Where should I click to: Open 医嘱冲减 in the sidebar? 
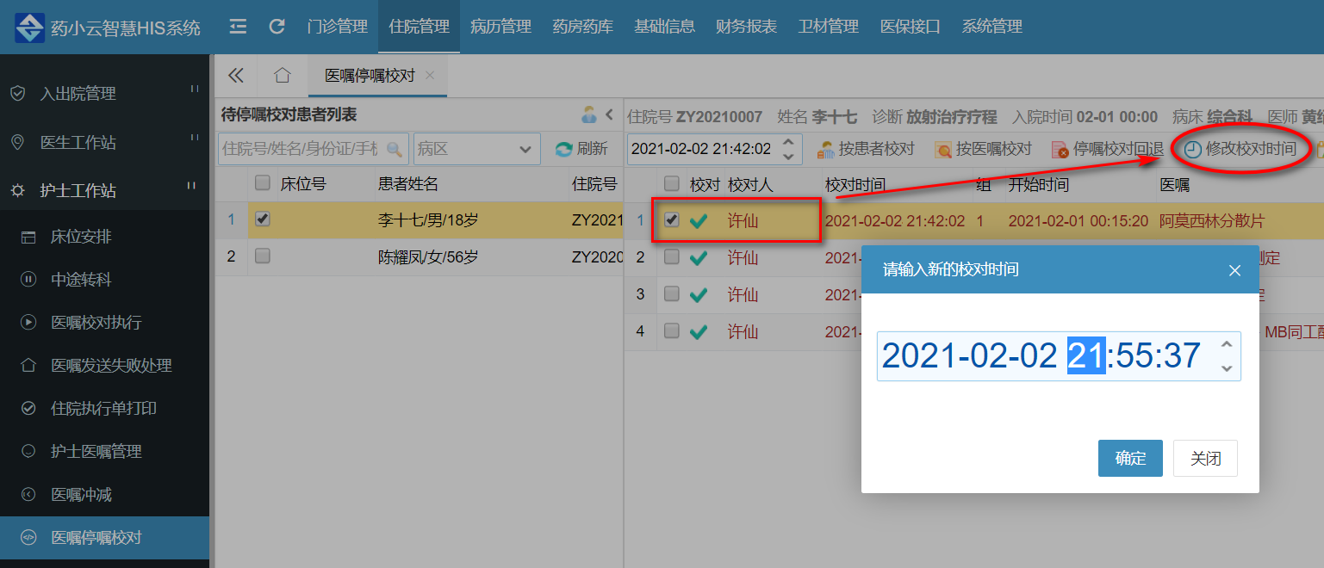point(104,494)
